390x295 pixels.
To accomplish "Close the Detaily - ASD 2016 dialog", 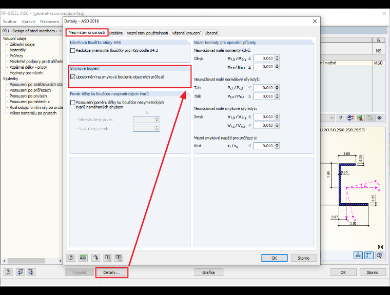I will [x=315, y=22].
